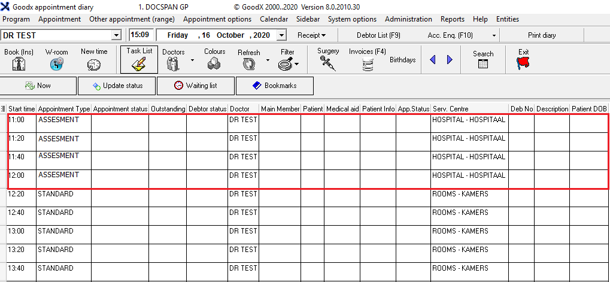Click the Patient DOB column header
Screen dimensions: 610x282
tap(589, 109)
